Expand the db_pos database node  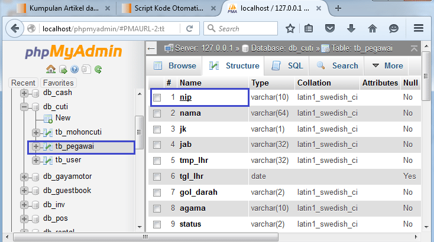(24, 219)
